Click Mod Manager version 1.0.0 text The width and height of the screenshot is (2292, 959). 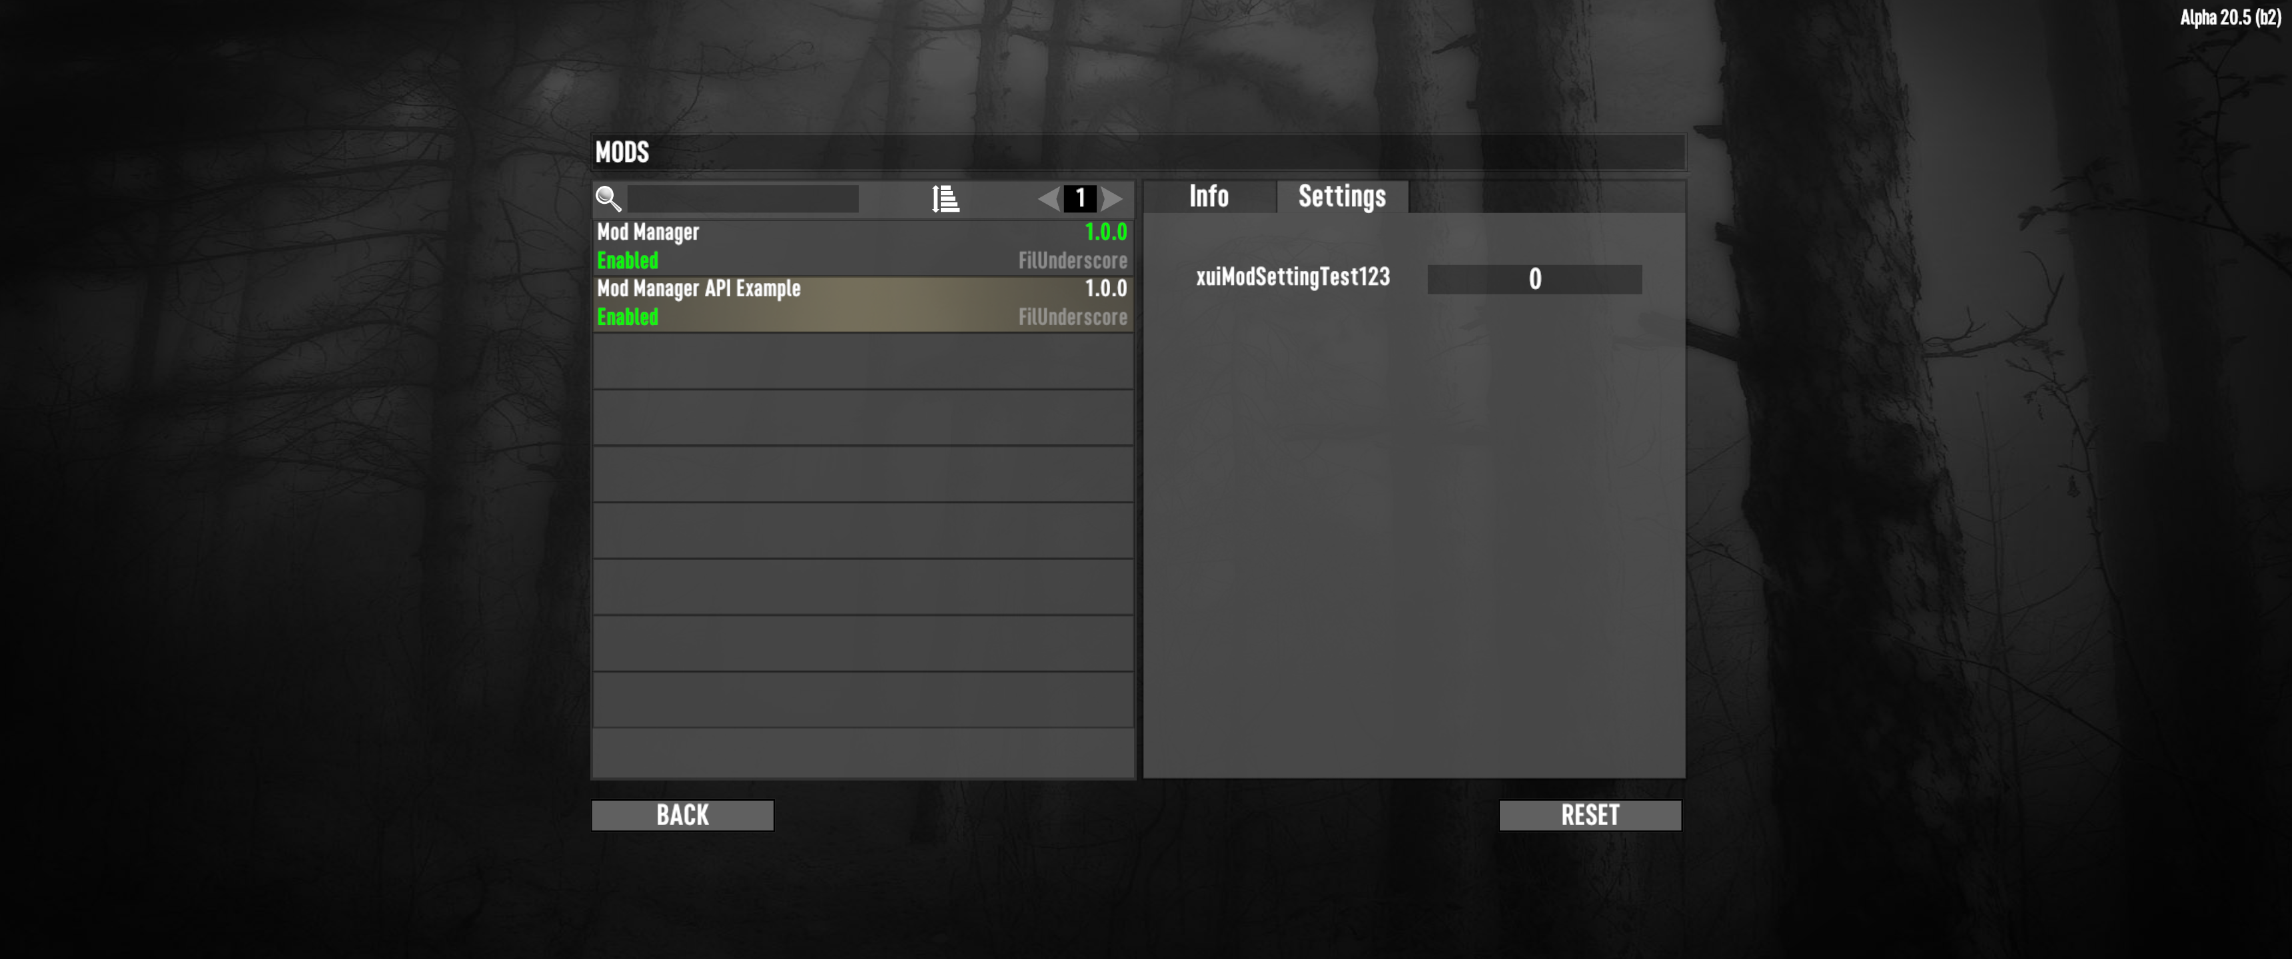(x=1106, y=232)
